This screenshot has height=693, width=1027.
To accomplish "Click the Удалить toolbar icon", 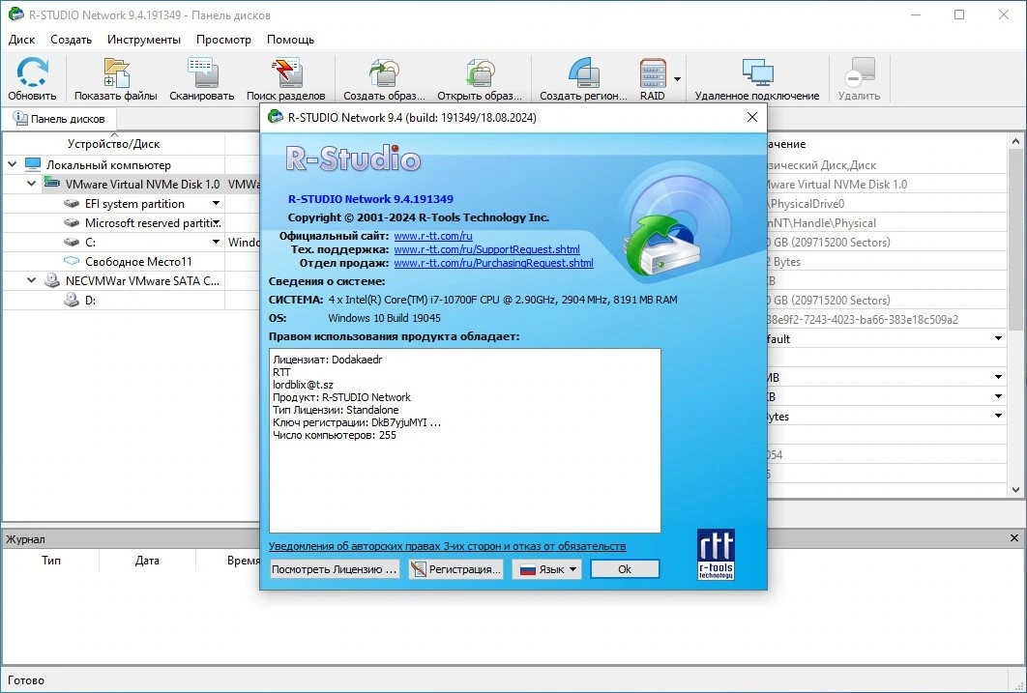I will click(859, 72).
